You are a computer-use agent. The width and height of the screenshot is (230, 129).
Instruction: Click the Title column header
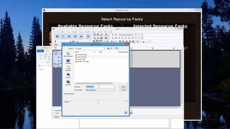[x=100, y=52]
